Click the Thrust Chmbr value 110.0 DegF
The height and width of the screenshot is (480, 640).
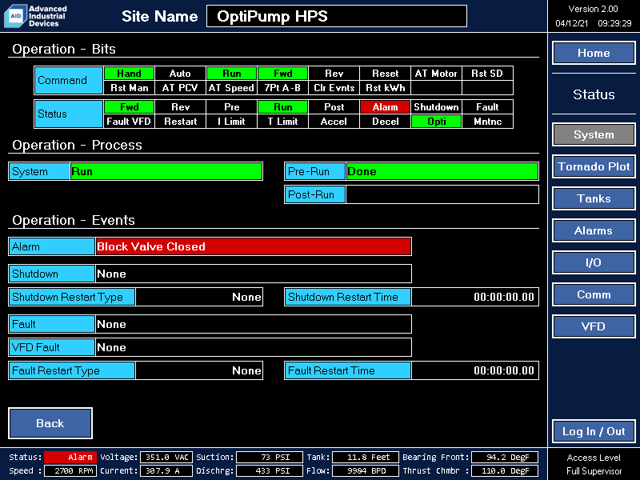coord(505,470)
